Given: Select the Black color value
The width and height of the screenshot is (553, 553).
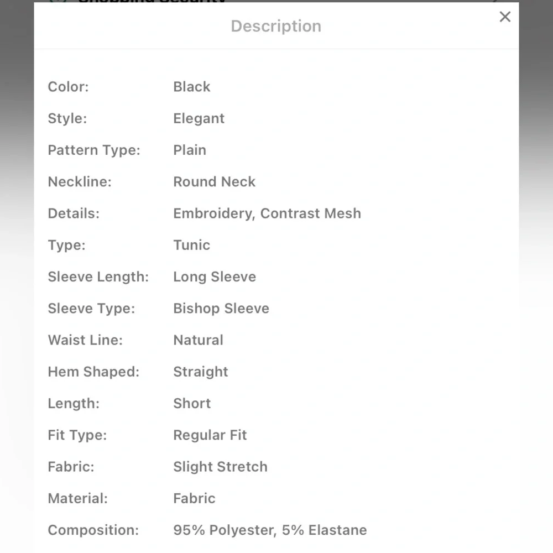Looking at the screenshot, I should coord(192,87).
